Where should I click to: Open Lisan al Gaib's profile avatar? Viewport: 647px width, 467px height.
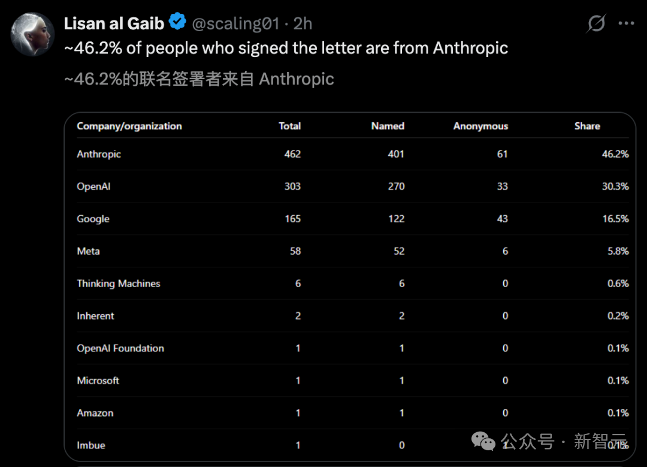[32, 34]
